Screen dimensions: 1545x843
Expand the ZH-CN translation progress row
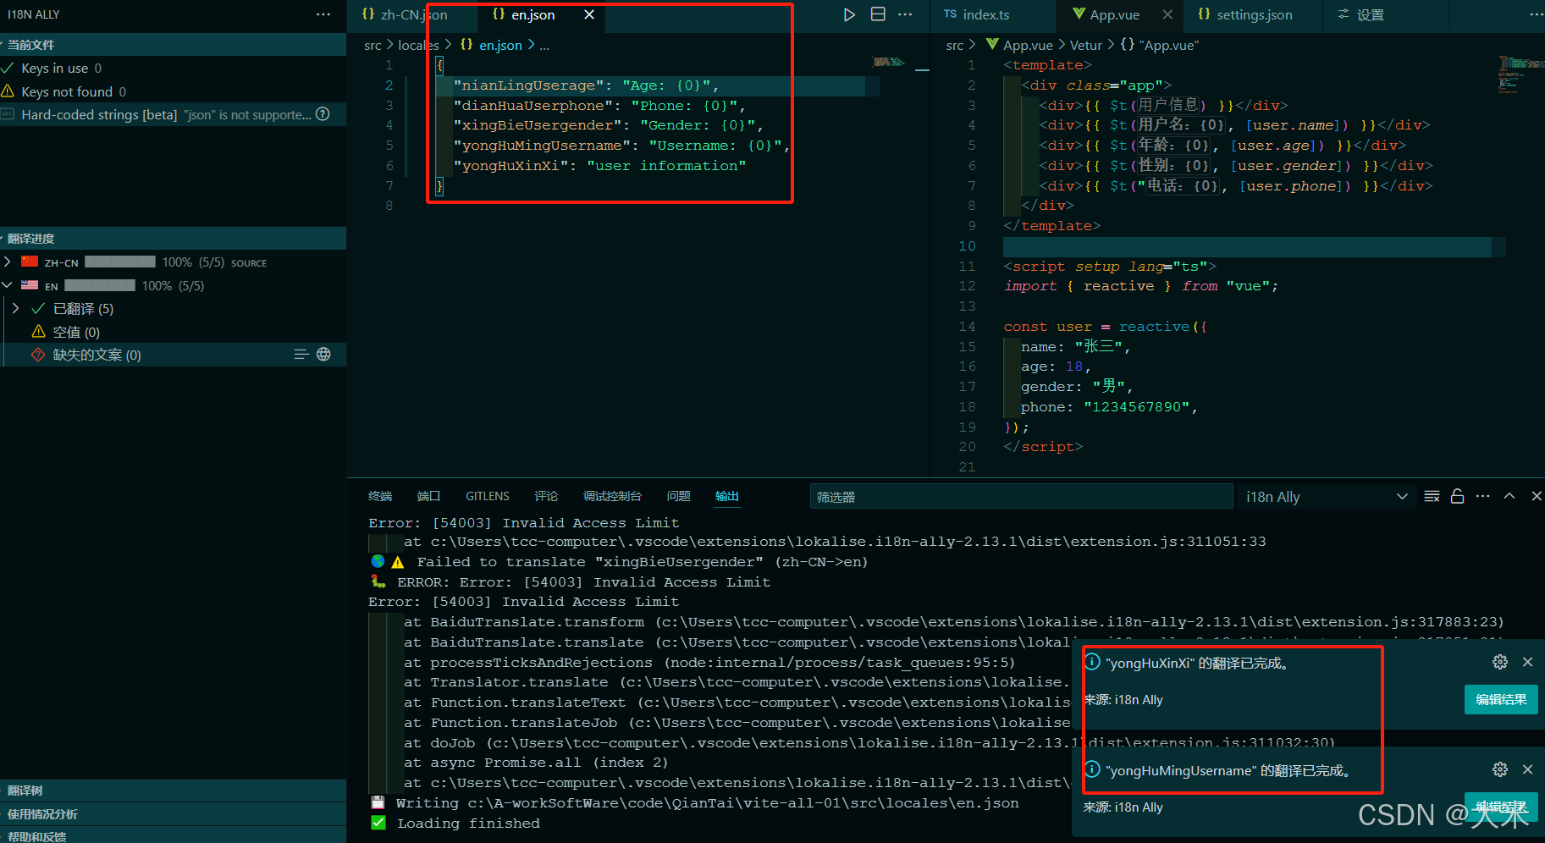(x=8, y=262)
